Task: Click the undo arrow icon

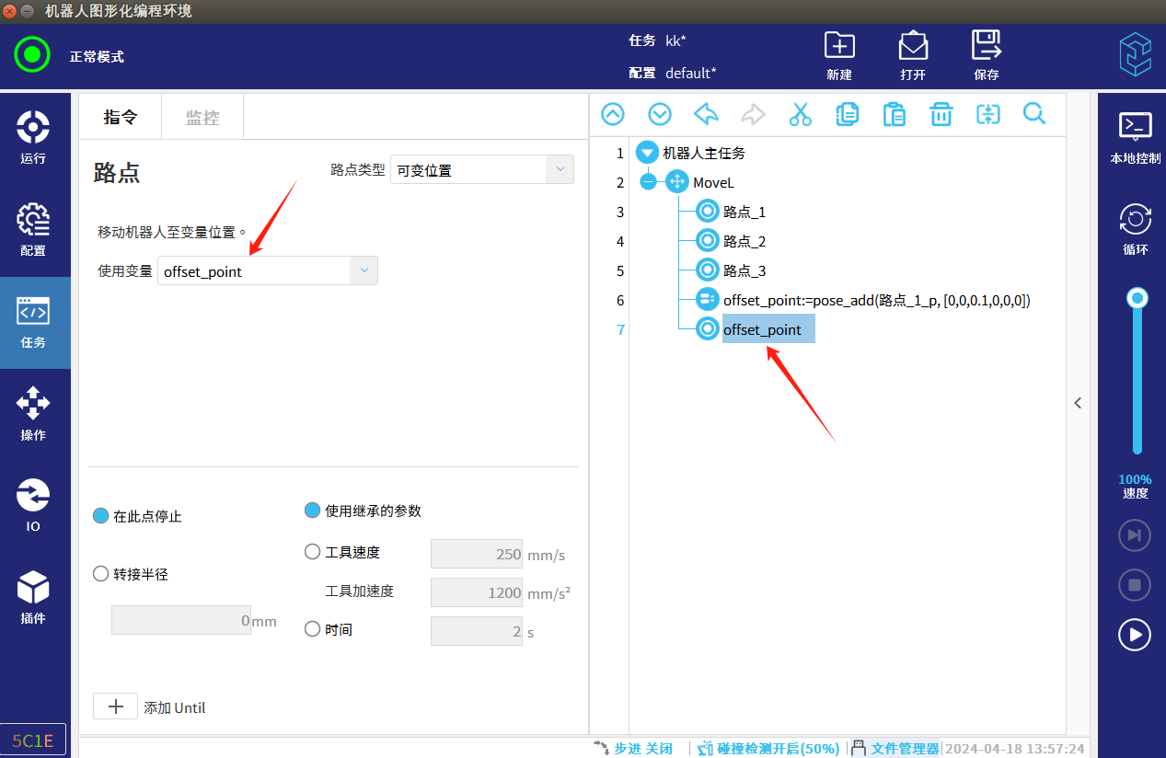Action: 706,114
